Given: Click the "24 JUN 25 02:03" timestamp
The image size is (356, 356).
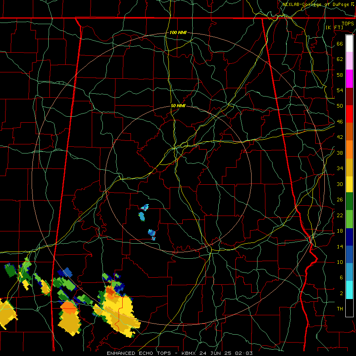Looking at the screenshot, I should (226, 353).
